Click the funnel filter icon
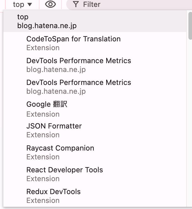The height and width of the screenshot is (209, 192). [x=76, y=4]
